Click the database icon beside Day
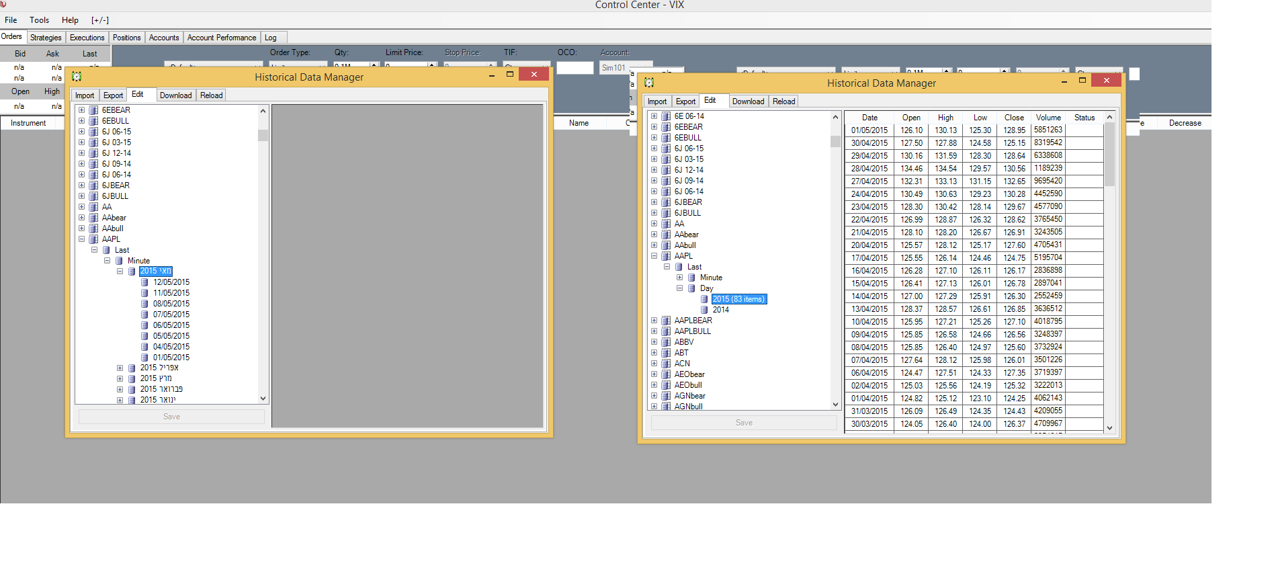 [x=691, y=288]
